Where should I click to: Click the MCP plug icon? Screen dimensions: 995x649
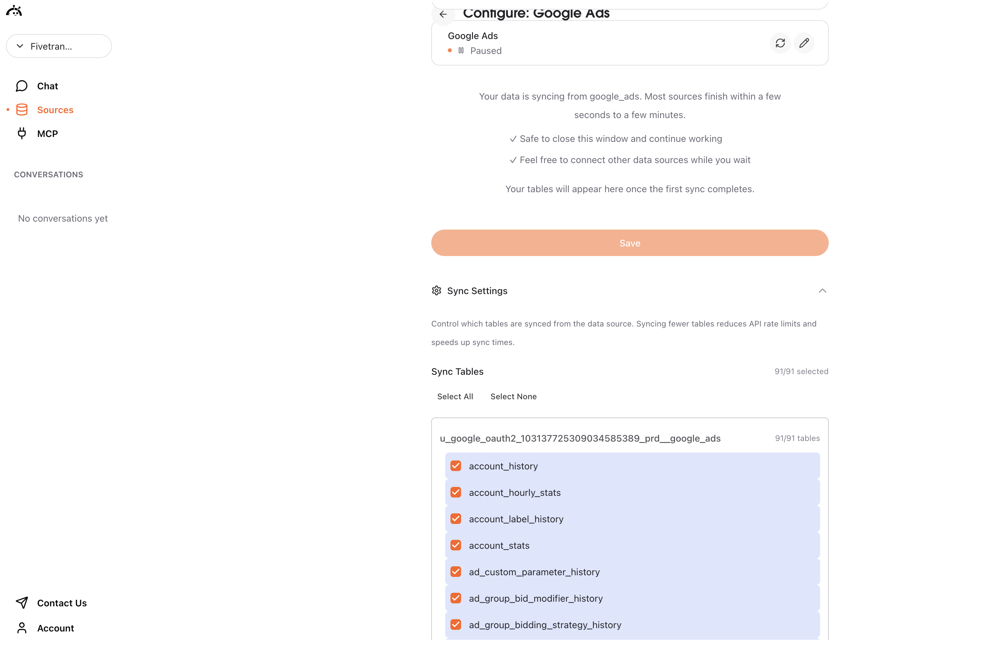click(22, 133)
